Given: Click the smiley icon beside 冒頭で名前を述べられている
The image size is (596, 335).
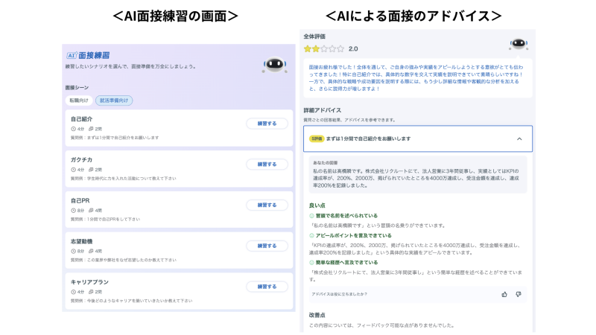Looking at the screenshot, I should [311, 216].
